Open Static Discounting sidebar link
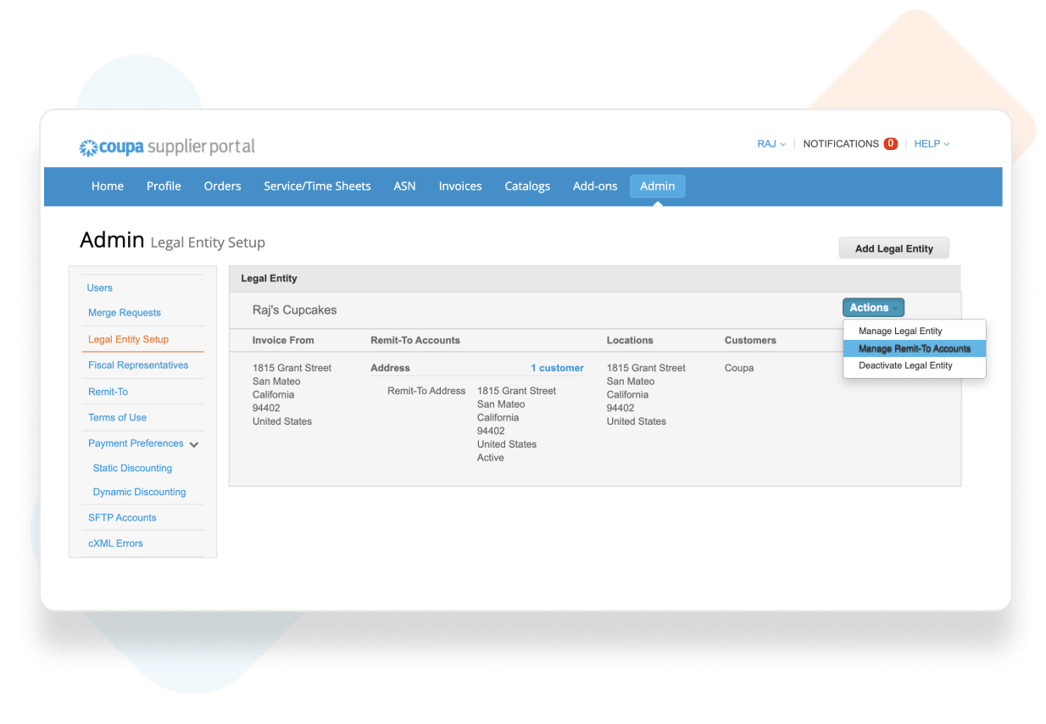Screen dimensions: 1046x724 pos(132,468)
